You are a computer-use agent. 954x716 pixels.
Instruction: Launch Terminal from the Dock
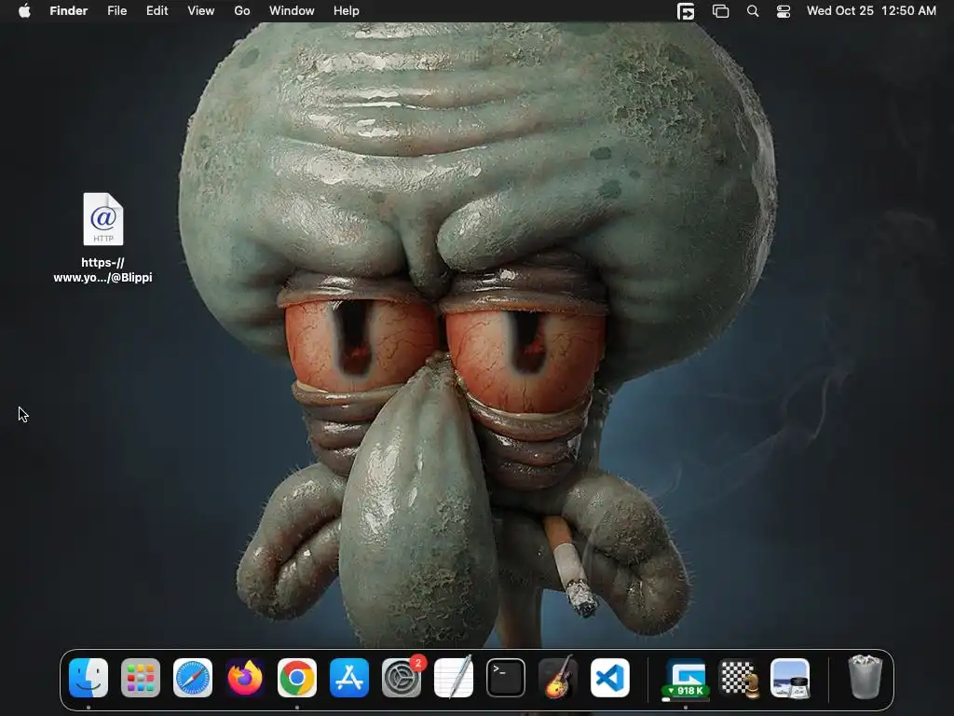tap(506, 678)
